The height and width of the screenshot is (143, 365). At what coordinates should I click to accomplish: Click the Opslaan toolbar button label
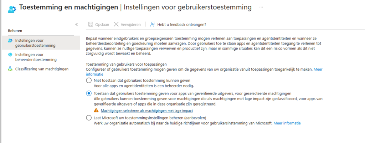[102, 25]
